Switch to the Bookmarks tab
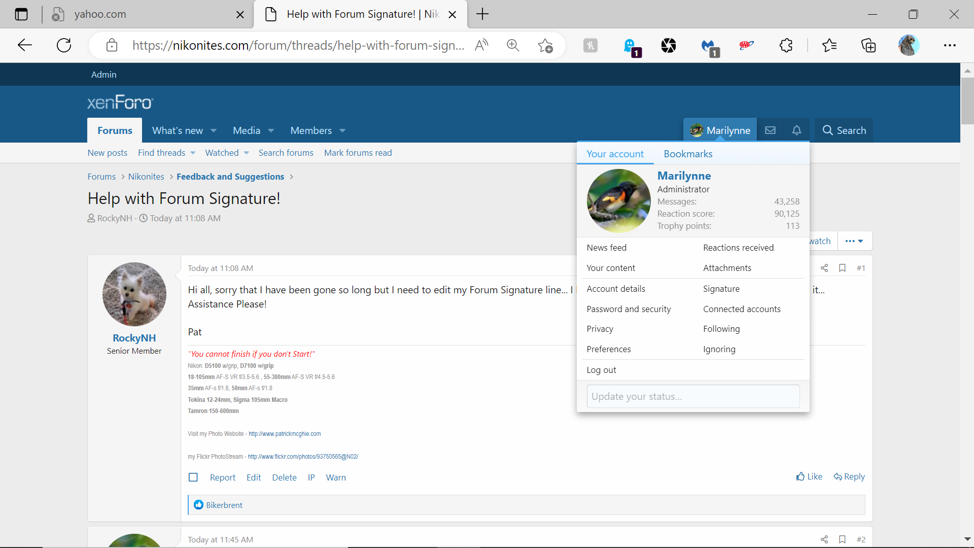Viewport: 974px width, 548px height. point(688,154)
